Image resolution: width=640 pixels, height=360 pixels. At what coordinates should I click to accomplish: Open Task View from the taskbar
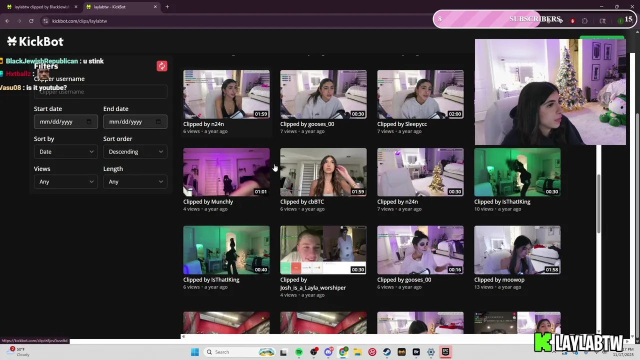(x=283, y=352)
